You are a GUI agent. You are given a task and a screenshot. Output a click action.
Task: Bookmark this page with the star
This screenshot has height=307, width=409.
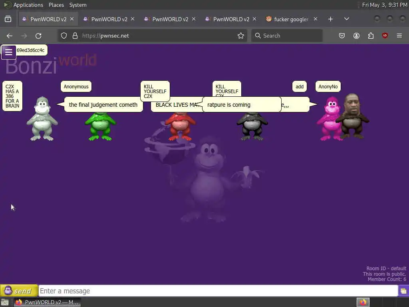[241, 36]
